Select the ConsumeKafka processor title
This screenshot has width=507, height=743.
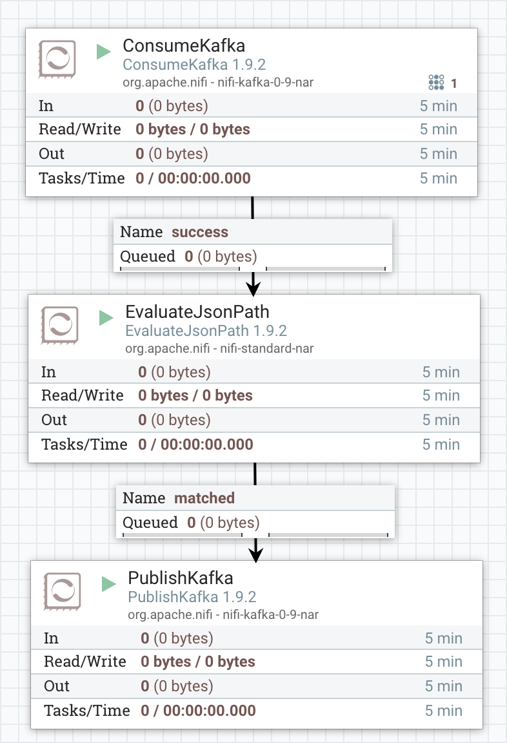(184, 46)
